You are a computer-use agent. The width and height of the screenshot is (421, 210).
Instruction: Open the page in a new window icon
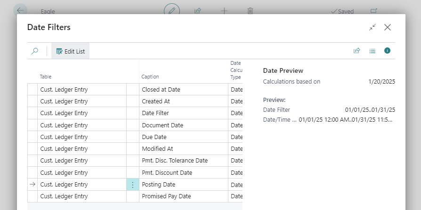point(374,11)
